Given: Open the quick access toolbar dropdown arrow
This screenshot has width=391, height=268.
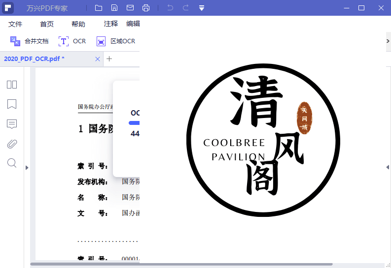Looking at the screenshot, I should tap(202, 8).
